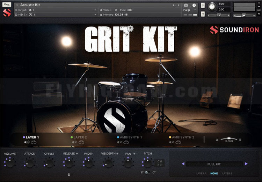Select the Ambisynth 2 tab
This screenshot has height=182, width=262.
(x=182, y=137)
